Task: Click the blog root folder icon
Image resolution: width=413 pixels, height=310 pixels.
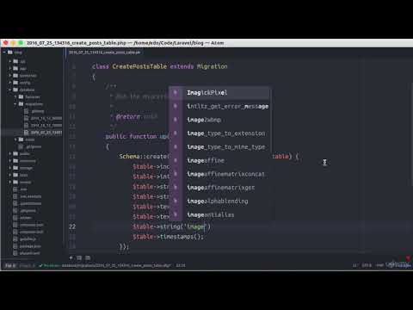Action: tap(10, 53)
